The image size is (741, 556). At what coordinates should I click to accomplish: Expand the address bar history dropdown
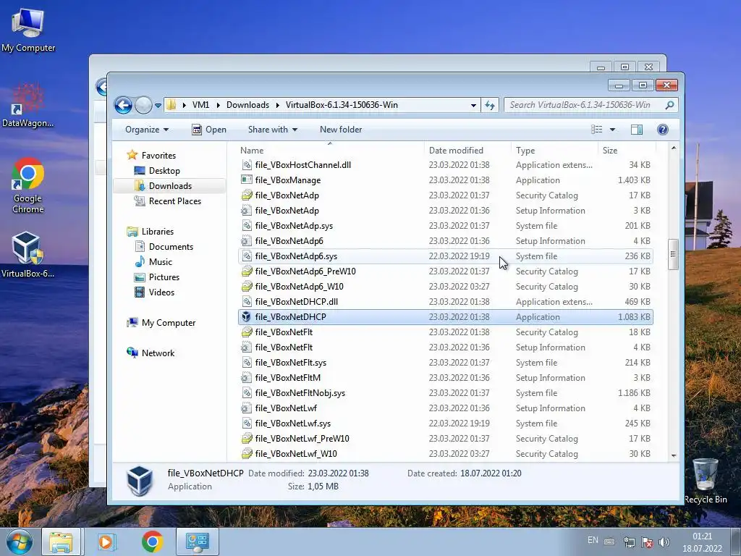pos(473,106)
